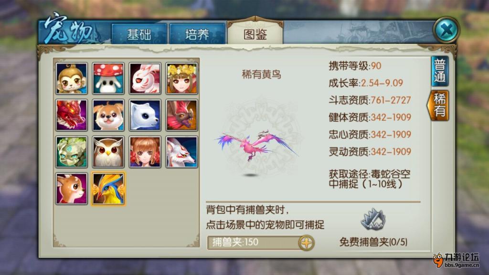Select the monkey pet portrait
This screenshot has height=275, width=489.
tap(72, 78)
